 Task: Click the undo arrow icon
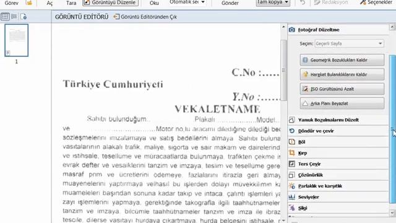click(x=303, y=2)
